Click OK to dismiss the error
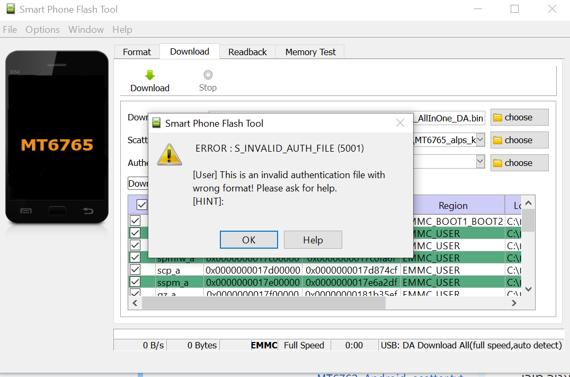The width and height of the screenshot is (570, 377). 248,240
